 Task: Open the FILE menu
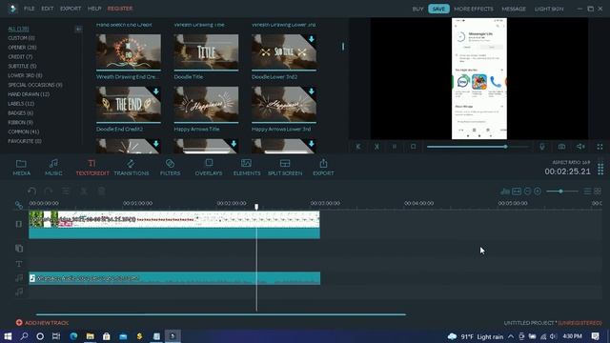(x=30, y=9)
